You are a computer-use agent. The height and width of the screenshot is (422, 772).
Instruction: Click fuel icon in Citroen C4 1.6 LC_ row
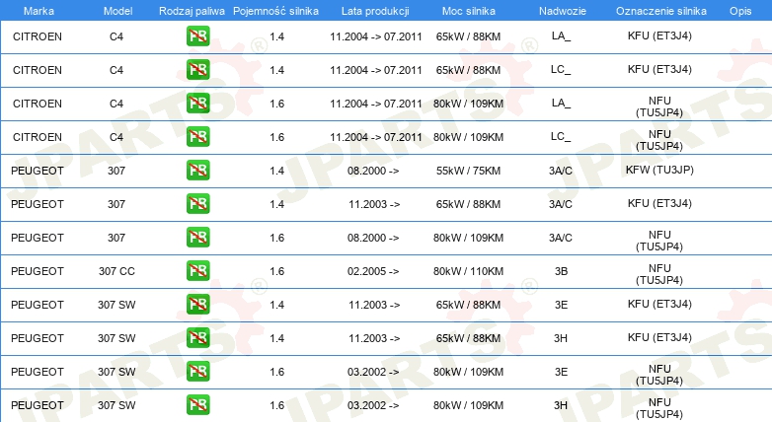coord(197,137)
